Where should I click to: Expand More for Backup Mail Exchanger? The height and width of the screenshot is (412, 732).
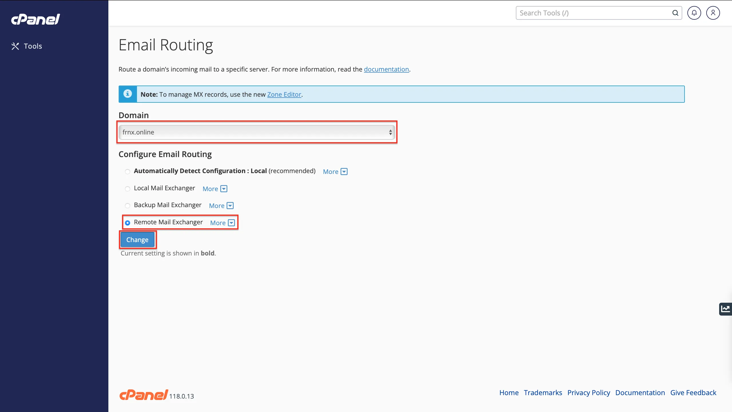221,206
